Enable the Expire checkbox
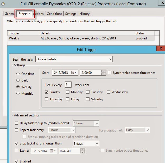The width and height of the screenshot is (165, 163). pos(17,151)
